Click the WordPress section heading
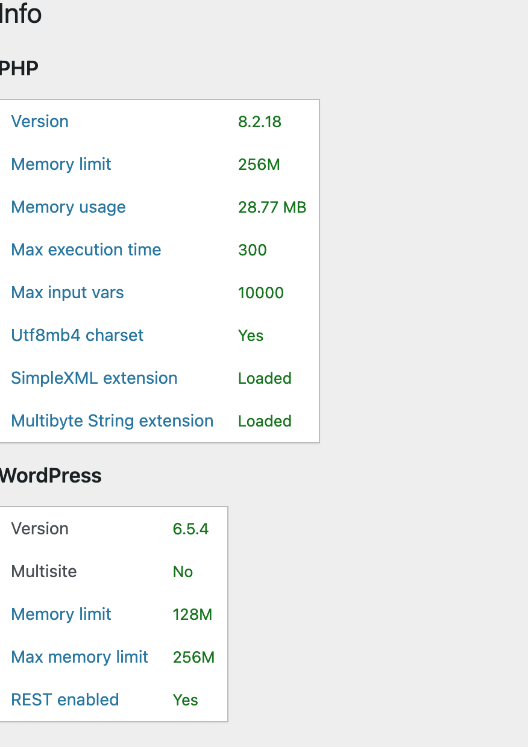Screen dimensions: 528x747 (51, 475)
